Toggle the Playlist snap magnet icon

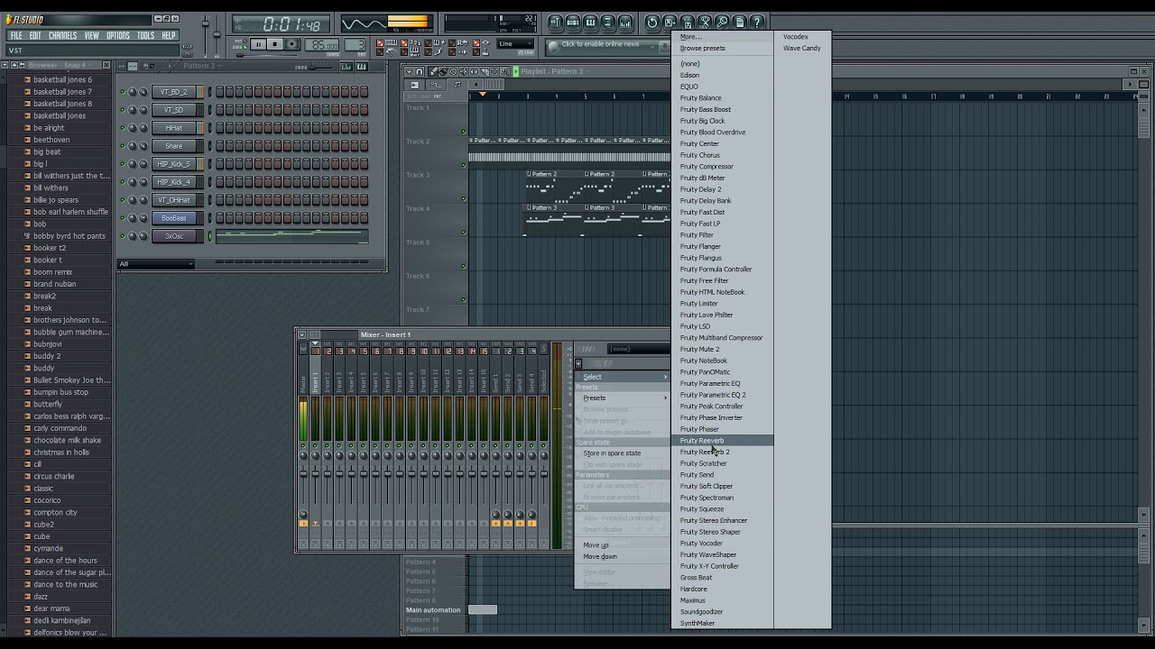pos(420,71)
